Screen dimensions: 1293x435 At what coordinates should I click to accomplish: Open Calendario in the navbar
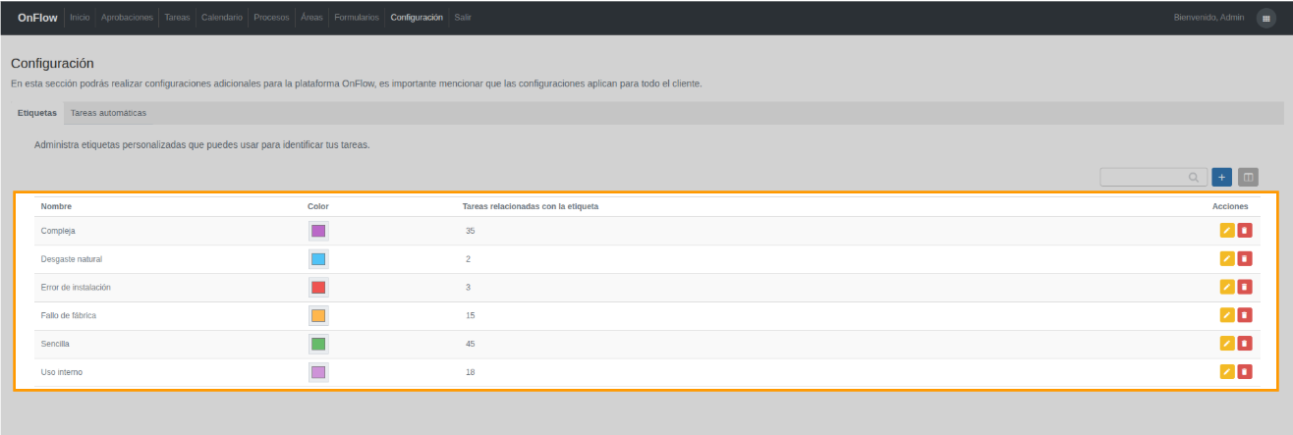[x=222, y=18]
